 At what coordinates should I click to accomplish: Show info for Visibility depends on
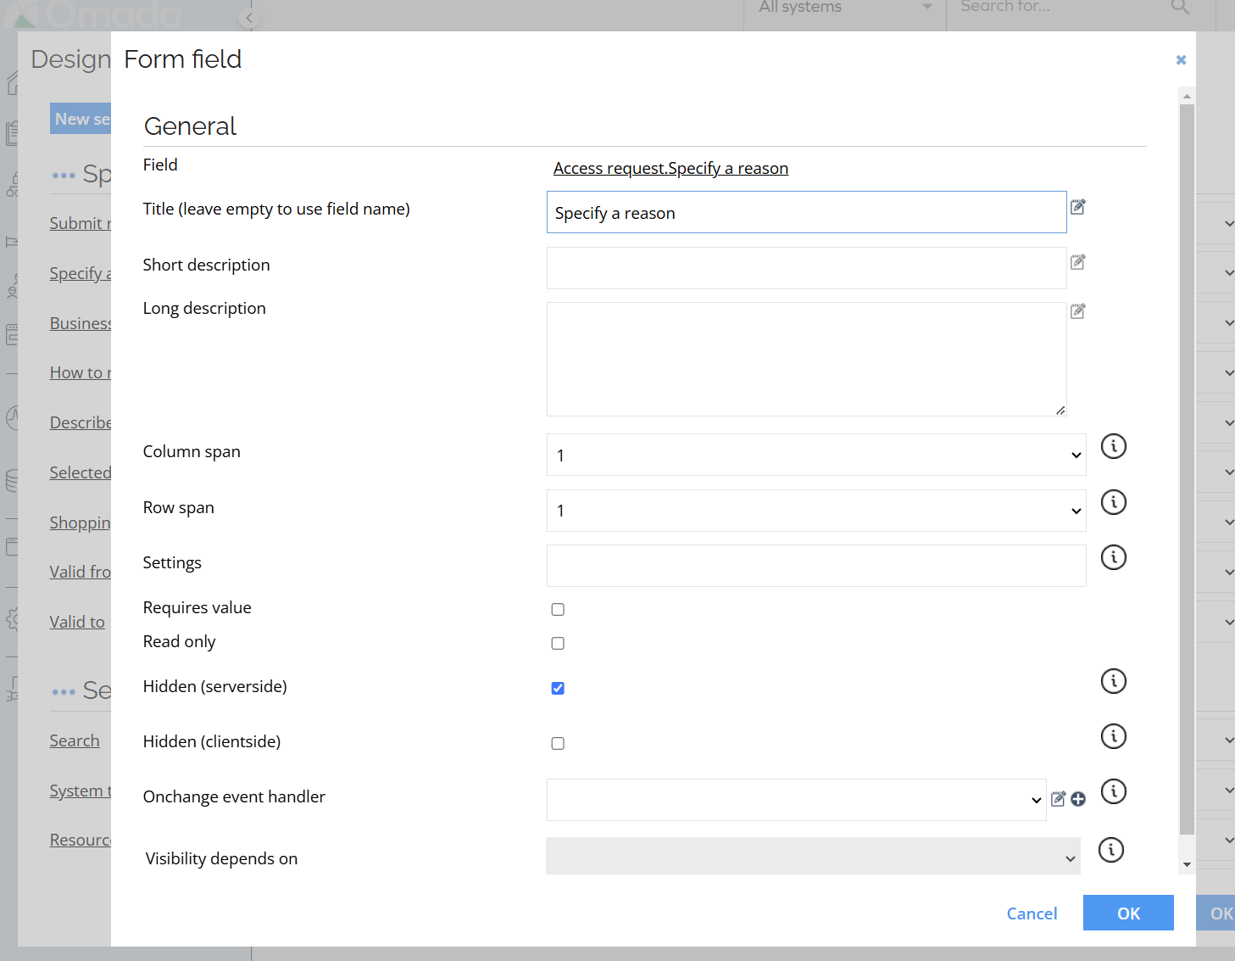click(1111, 850)
